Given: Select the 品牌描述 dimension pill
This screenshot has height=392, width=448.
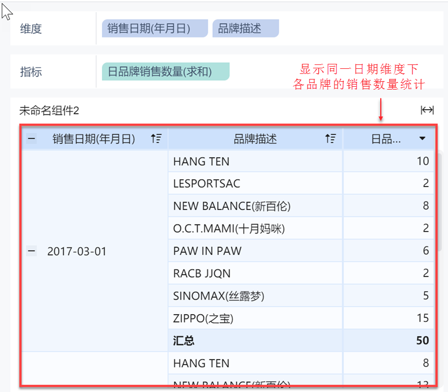Looking at the screenshot, I should (245, 29).
